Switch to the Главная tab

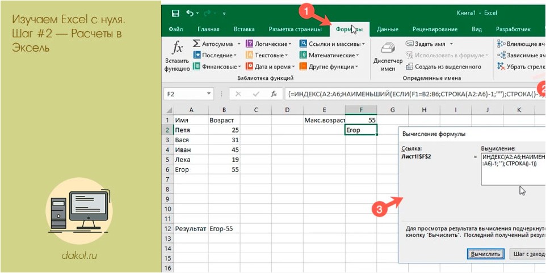pos(208,29)
